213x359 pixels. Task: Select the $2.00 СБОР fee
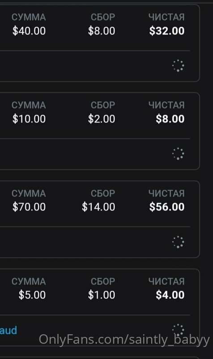pos(102,119)
